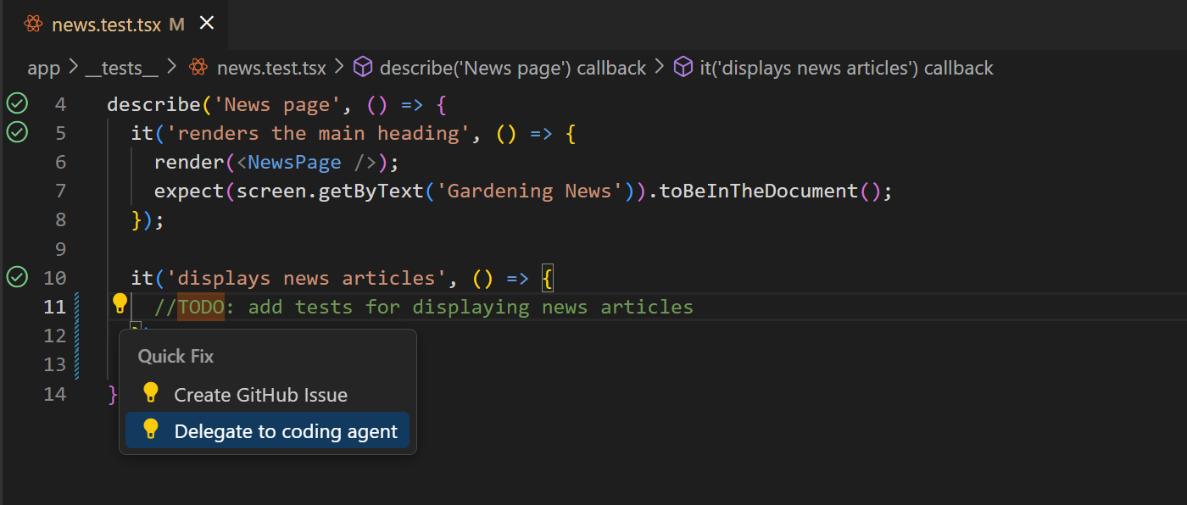
Task: Click the M modified indicator on the tab
Action: (176, 25)
